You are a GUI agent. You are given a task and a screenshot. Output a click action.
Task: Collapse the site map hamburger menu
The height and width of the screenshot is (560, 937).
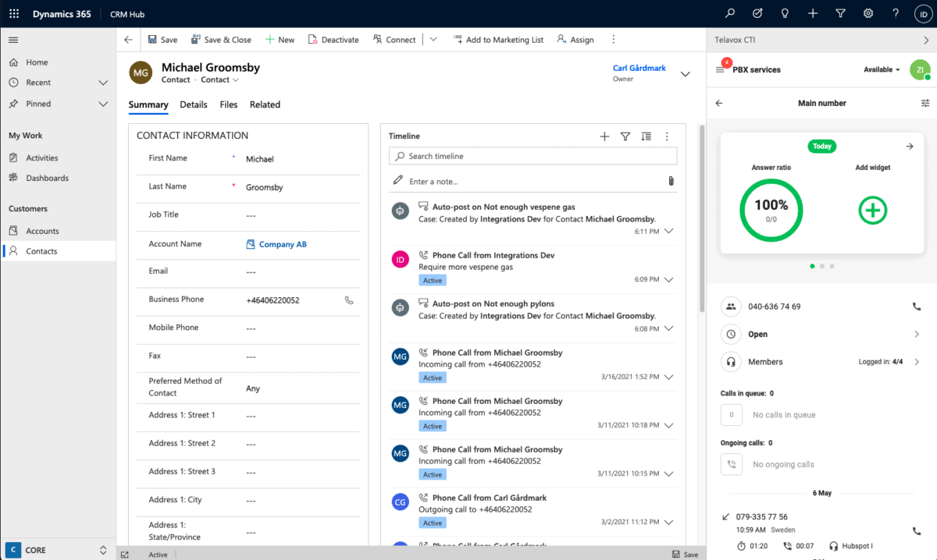(x=13, y=40)
